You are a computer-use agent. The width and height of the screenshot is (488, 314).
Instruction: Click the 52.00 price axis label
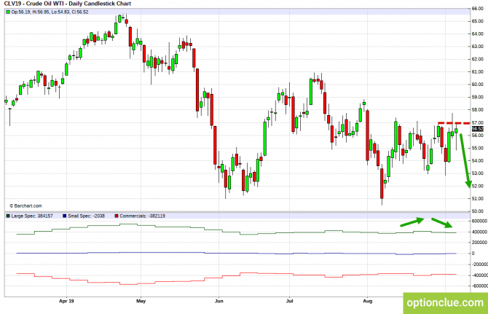tap(477, 186)
